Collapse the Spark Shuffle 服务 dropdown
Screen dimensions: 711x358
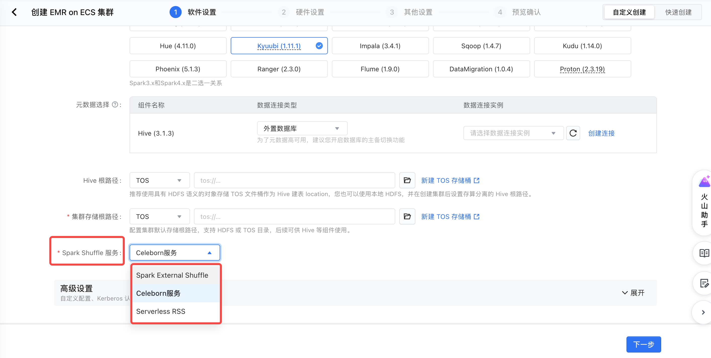pyautogui.click(x=175, y=253)
